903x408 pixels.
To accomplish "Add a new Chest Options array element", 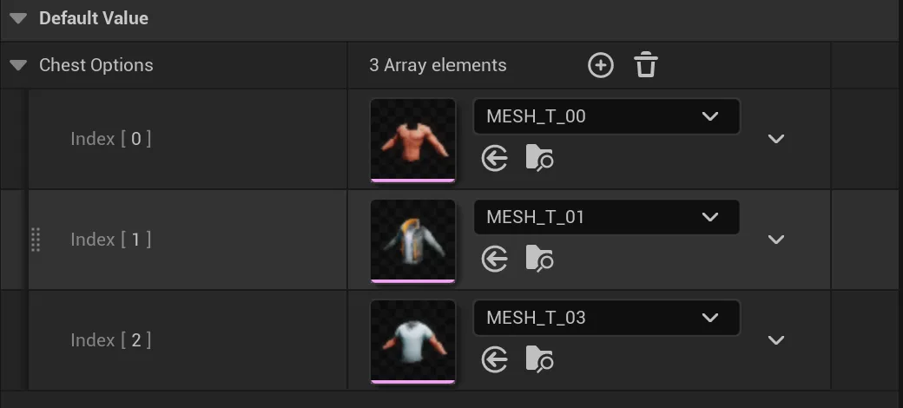I will click(x=600, y=65).
